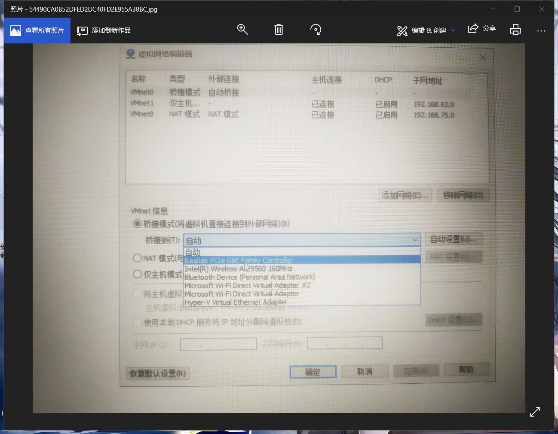Click the Edit & Create scissors icon
Screen dimensions: 558x434
[x=402, y=31]
